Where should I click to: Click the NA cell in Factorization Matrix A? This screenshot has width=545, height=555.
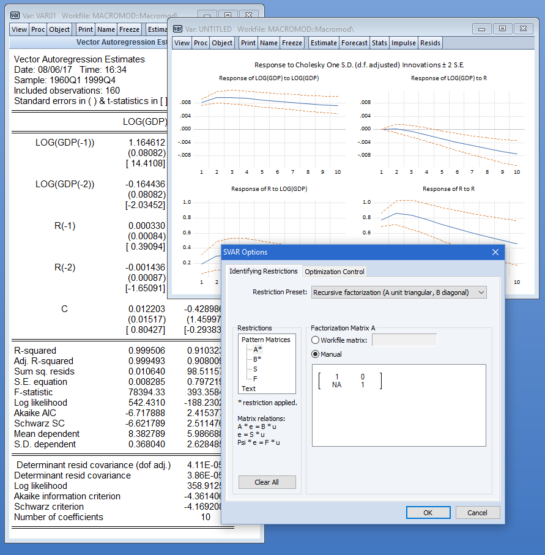pos(336,385)
